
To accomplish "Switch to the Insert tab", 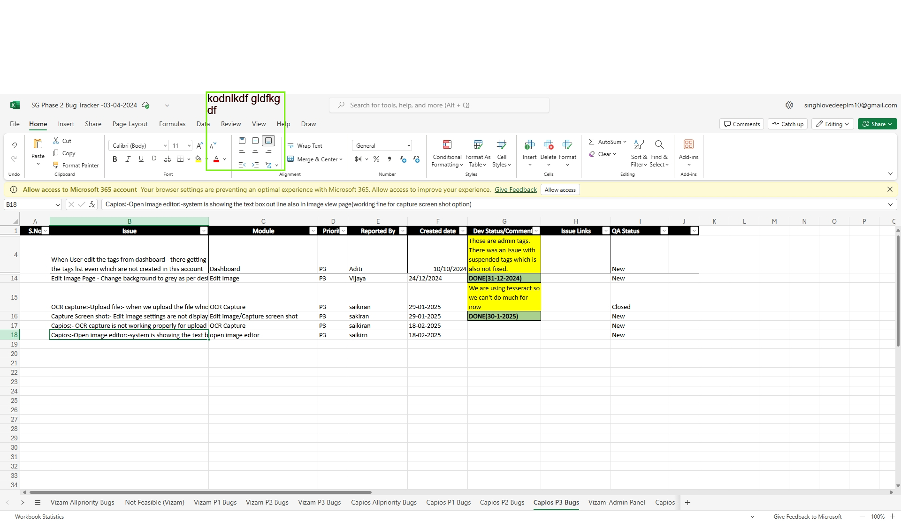I will point(66,124).
